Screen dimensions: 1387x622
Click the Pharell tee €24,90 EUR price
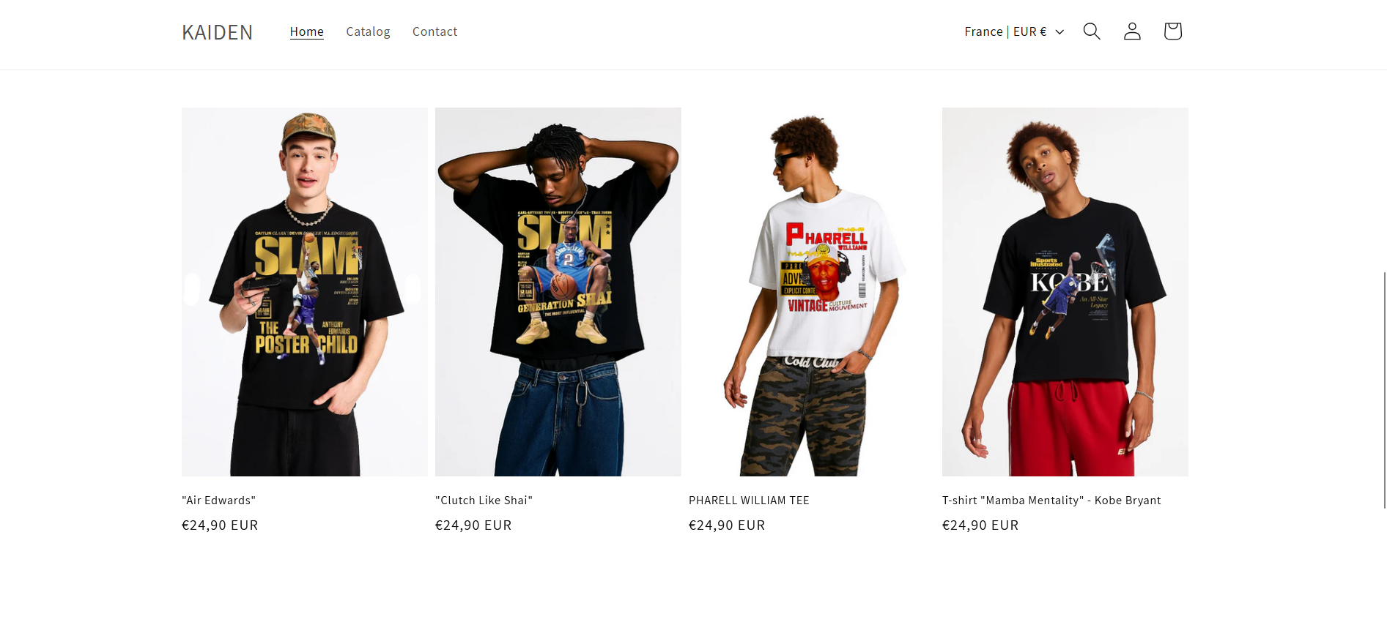pyautogui.click(x=727, y=525)
